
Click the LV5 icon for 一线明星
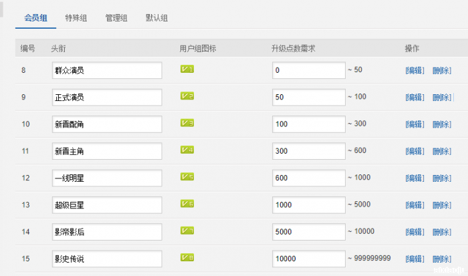coord(187,177)
